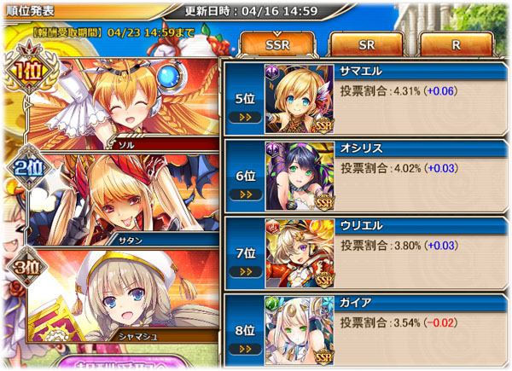The height and width of the screenshot is (371, 512).
Task: Open the second place サタン banner
Action: point(122,200)
